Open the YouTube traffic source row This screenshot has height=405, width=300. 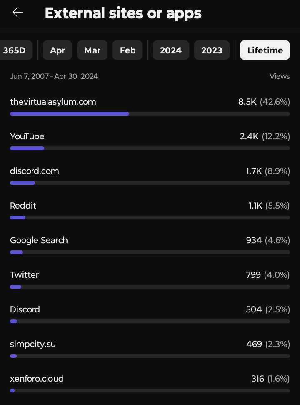[x=150, y=141]
